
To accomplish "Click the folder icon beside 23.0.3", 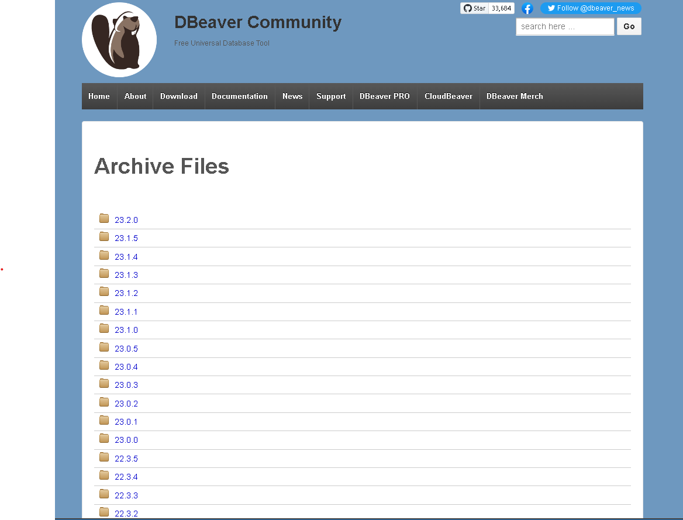I will tap(104, 383).
